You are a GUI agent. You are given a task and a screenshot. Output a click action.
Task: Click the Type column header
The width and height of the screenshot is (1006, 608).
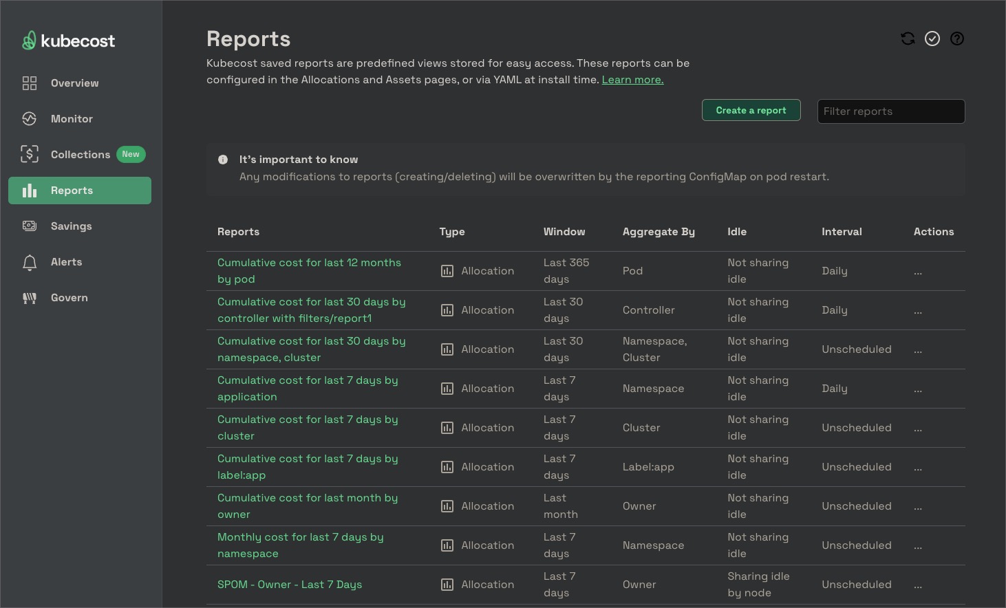click(x=452, y=232)
